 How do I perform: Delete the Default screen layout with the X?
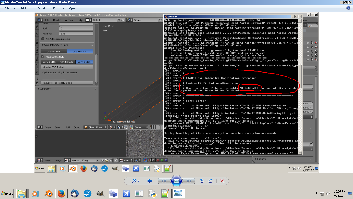[123, 20]
